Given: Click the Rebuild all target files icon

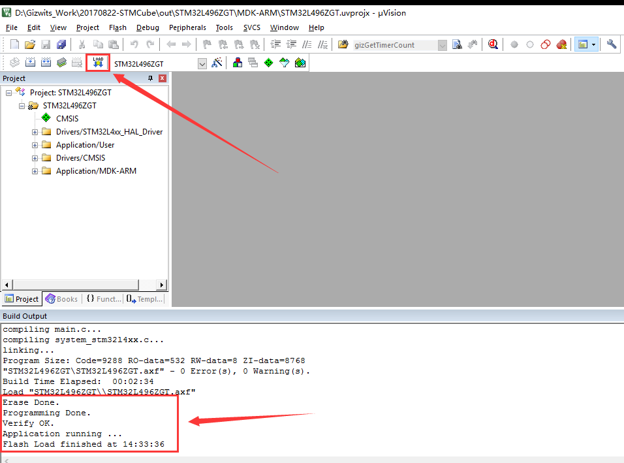Looking at the screenshot, I should coord(46,62).
